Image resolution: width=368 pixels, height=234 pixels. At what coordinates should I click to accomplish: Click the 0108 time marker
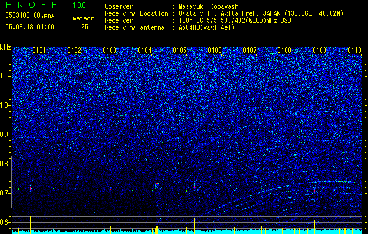point(284,50)
